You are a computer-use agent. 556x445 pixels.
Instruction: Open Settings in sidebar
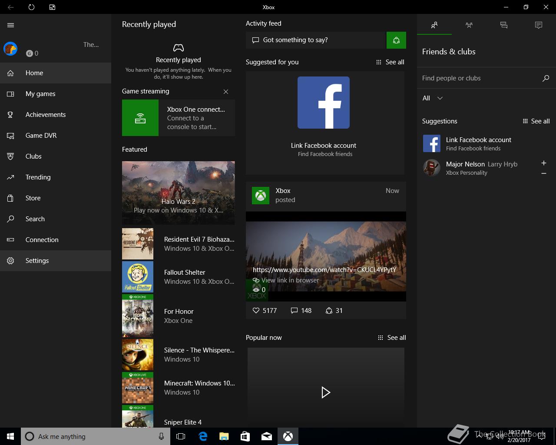(56, 261)
